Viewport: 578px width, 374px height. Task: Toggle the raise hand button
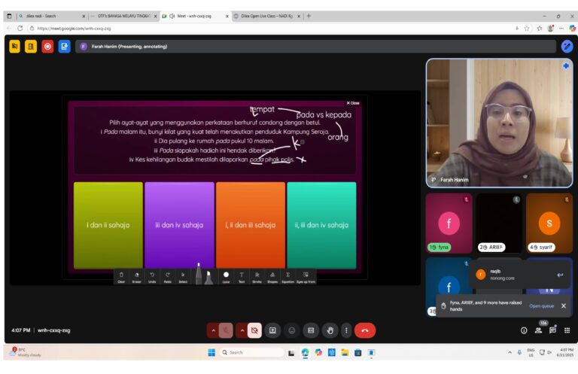pos(330,330)
